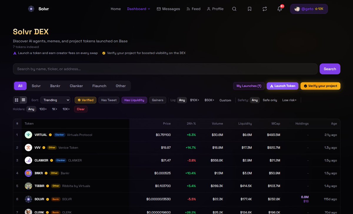The width and height of the screenshot is (353, 214).
Task: Click 'Verify your project for boosted visibility' link
Action: [x=144, y=53]
